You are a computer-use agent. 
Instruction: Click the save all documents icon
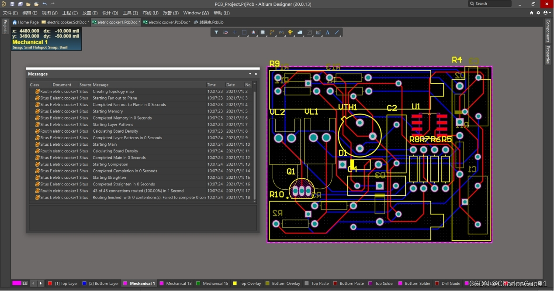click(x=20, y=4)
